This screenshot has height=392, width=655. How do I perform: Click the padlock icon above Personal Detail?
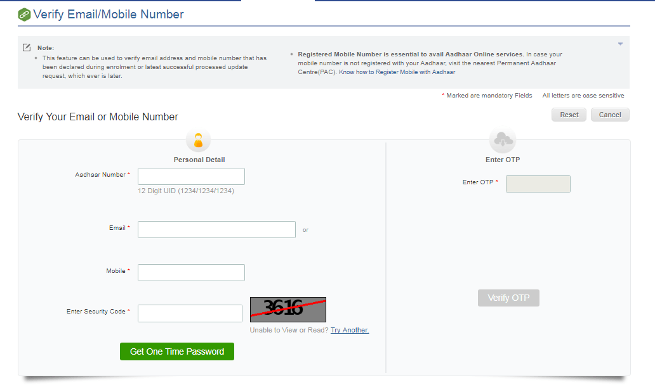[198, 140]
